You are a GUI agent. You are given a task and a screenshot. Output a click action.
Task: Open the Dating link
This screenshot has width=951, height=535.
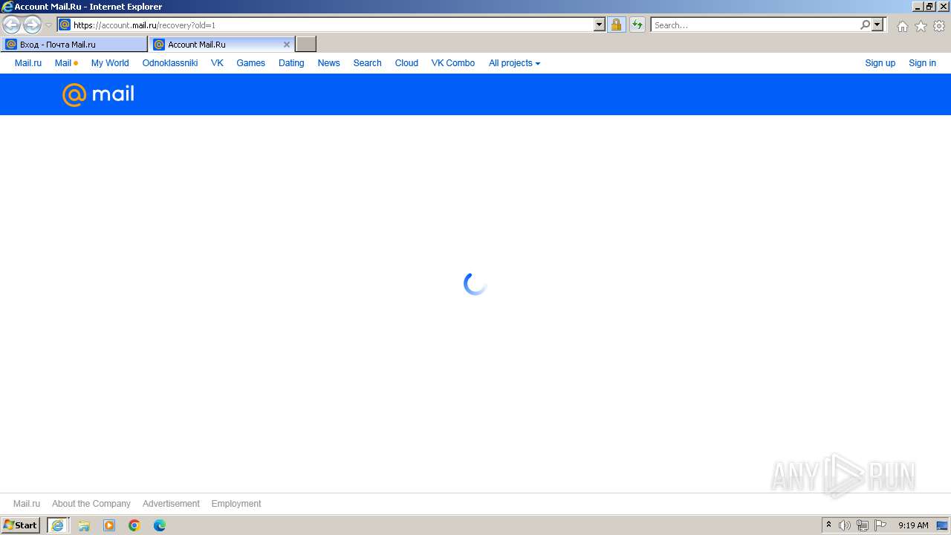291,63
